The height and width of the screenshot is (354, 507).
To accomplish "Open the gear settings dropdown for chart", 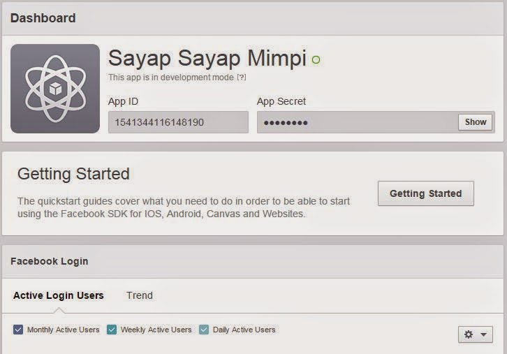I will (475, 334).
